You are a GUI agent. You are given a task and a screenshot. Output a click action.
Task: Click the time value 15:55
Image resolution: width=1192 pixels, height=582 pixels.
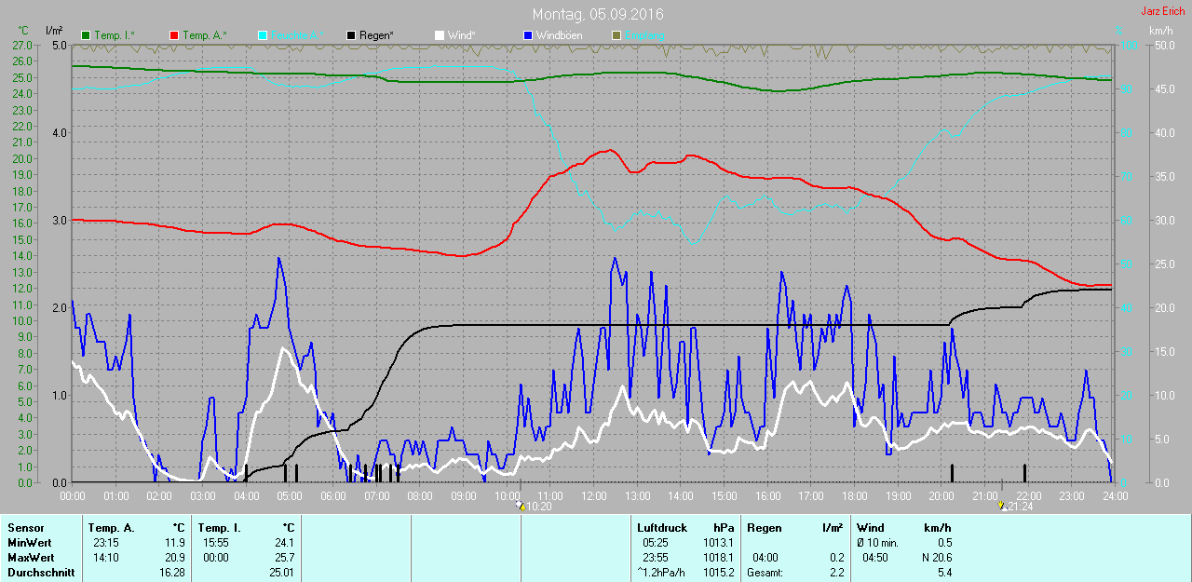pyautogui.click(x=215, y=543)
